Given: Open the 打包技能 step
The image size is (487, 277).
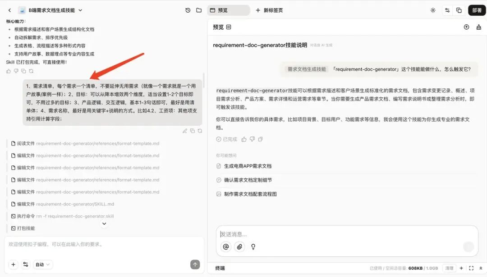Looking at the screenshot, I should pyautogui.click(x=23, y=228).
